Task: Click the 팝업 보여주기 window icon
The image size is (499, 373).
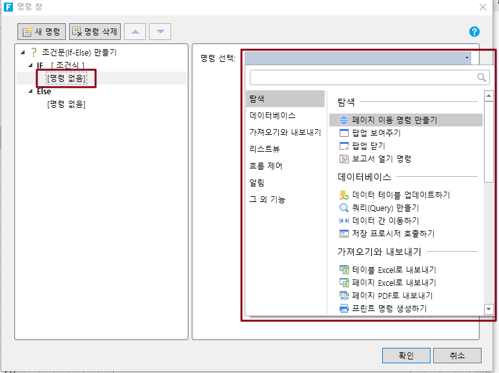Action: 344,133
